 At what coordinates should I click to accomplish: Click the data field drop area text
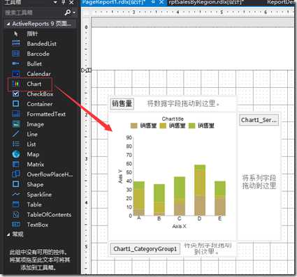183,103
